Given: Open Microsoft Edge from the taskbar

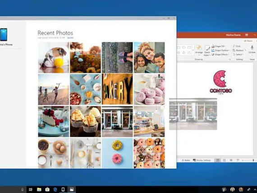Looking at the screenshot, I should click(55, 189).
